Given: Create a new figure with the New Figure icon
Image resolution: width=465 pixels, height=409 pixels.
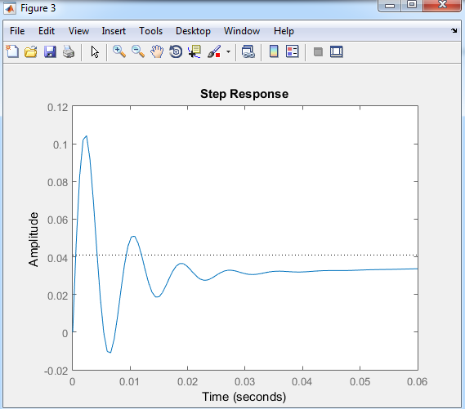Looking at the screenshot, I should pos(12,51).
